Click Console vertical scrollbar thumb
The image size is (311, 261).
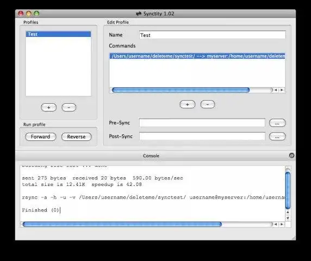pyautogui.click(x=288, y=190)
